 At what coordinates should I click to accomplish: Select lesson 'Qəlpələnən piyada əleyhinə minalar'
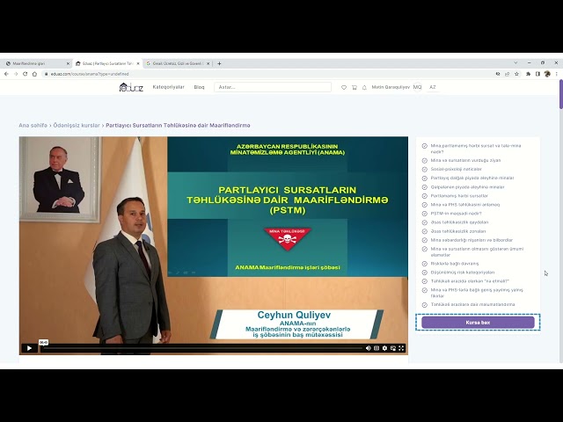click(x=467, y=187)
